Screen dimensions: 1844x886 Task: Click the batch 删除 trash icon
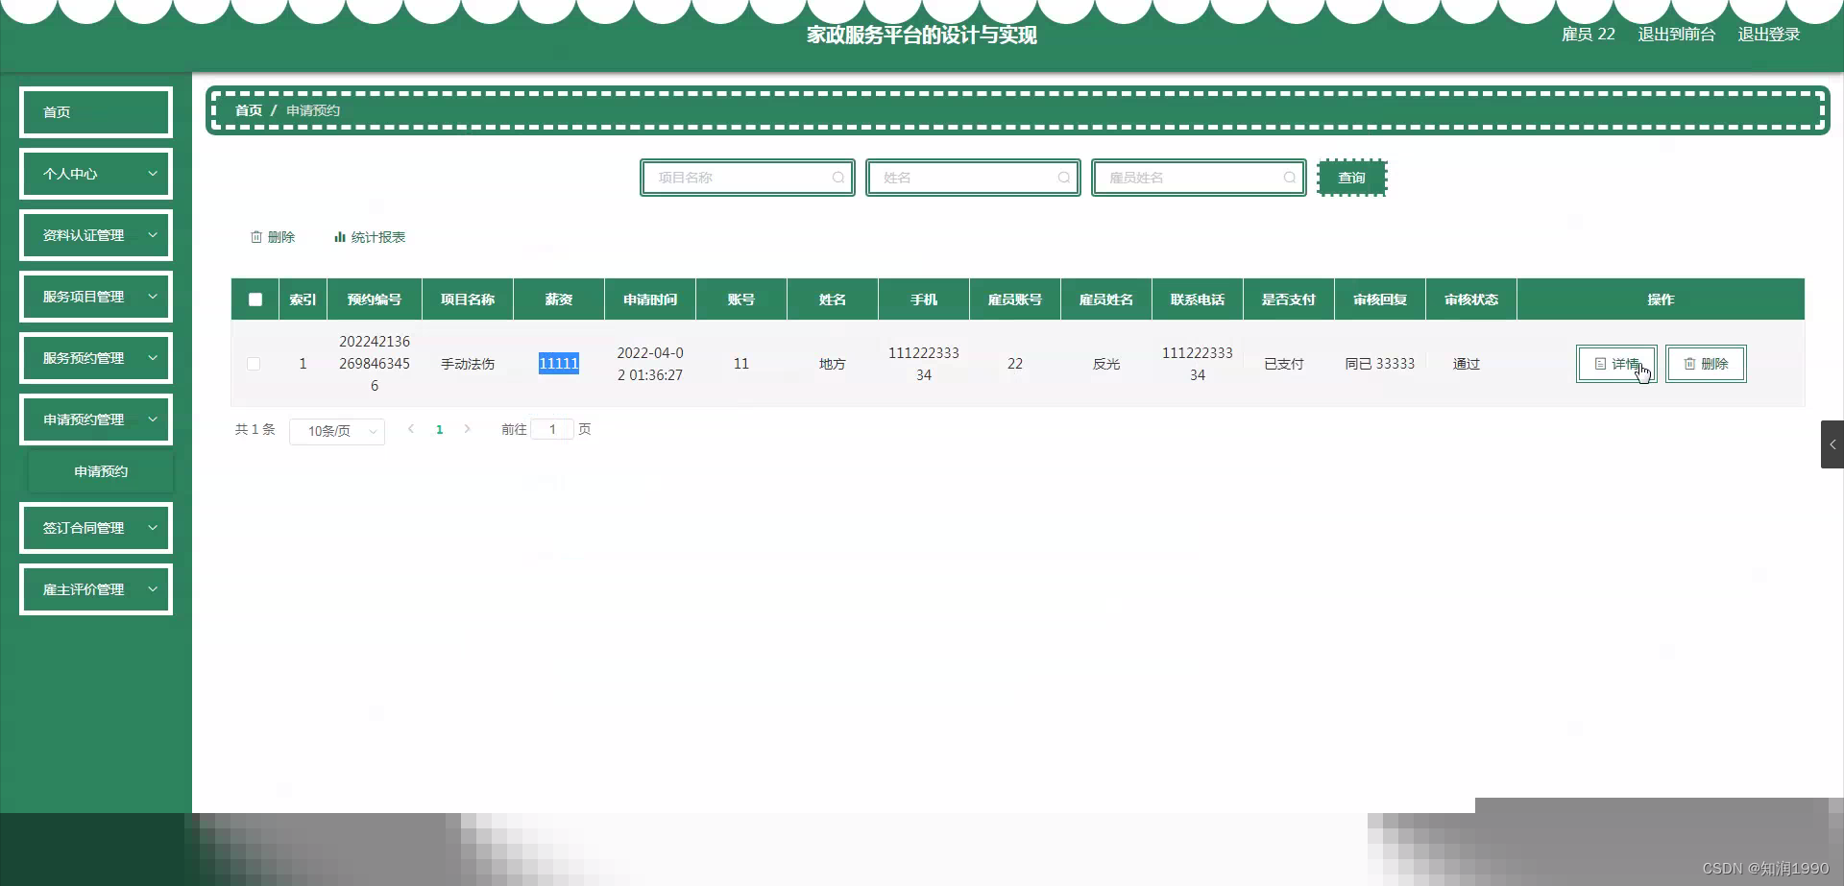click(256, 237)
